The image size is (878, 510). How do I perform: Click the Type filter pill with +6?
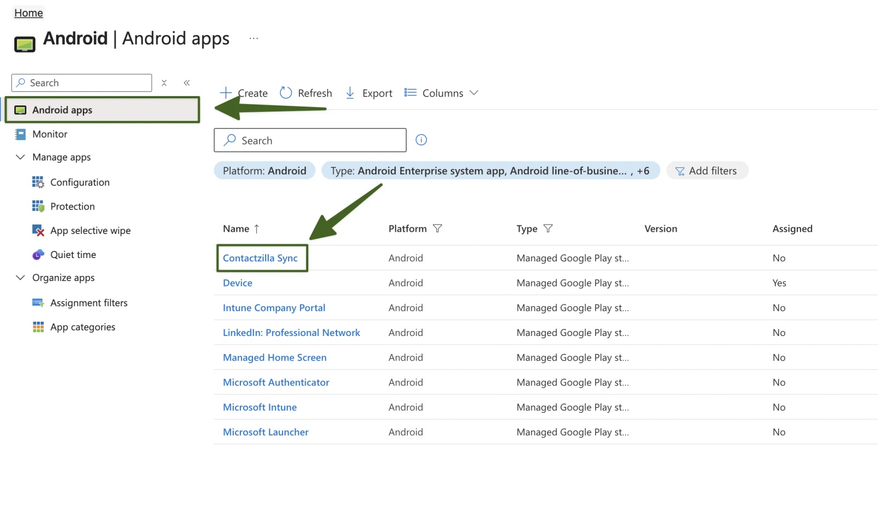tap(491, 171)
